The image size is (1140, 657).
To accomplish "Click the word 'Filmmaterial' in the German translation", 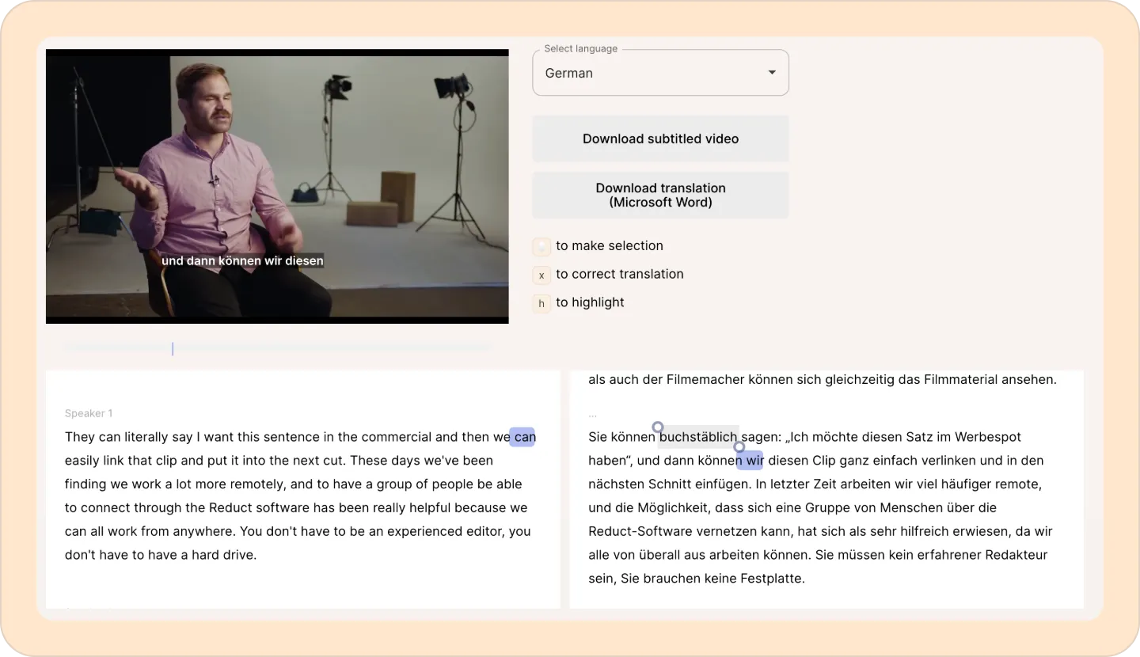I will [x=961, y=379].
